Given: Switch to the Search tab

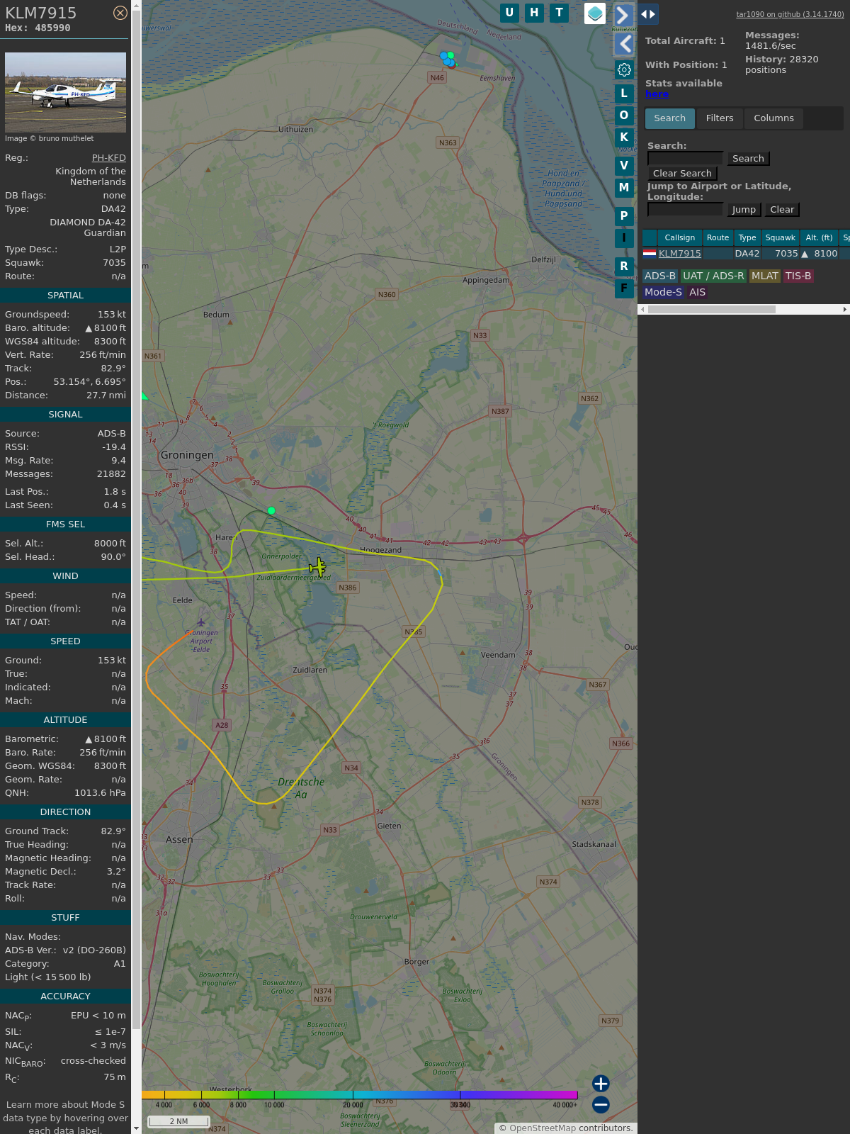Looking at the screenshot, I should [x=670, y=118].
